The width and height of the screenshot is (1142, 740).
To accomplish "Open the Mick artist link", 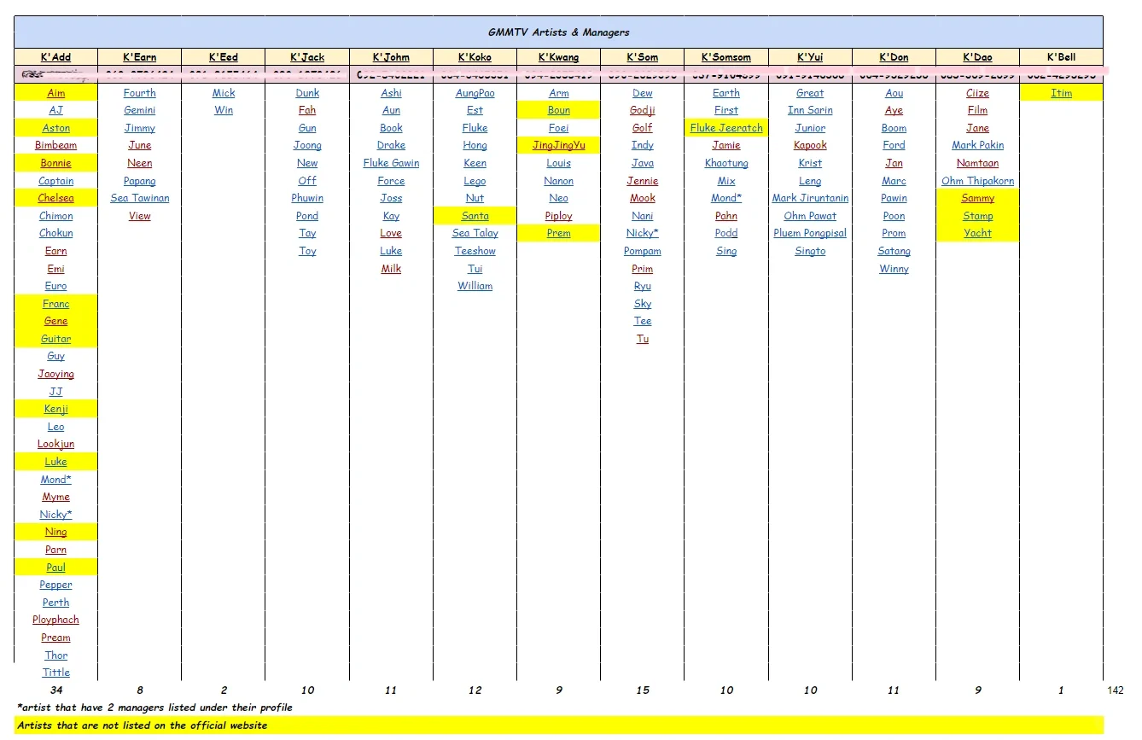I will (x=224, y=93).
